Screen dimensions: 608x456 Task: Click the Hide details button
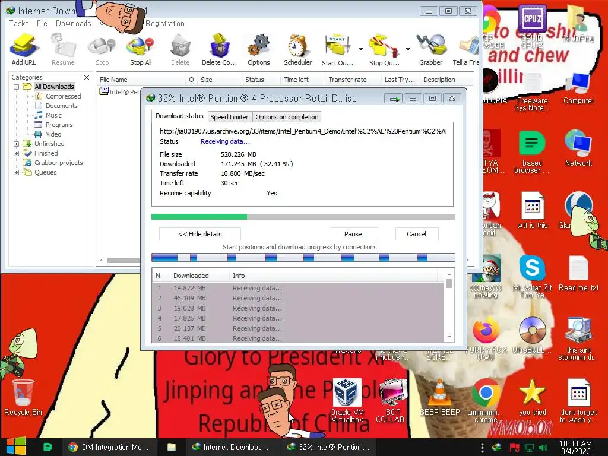[200, 234]
